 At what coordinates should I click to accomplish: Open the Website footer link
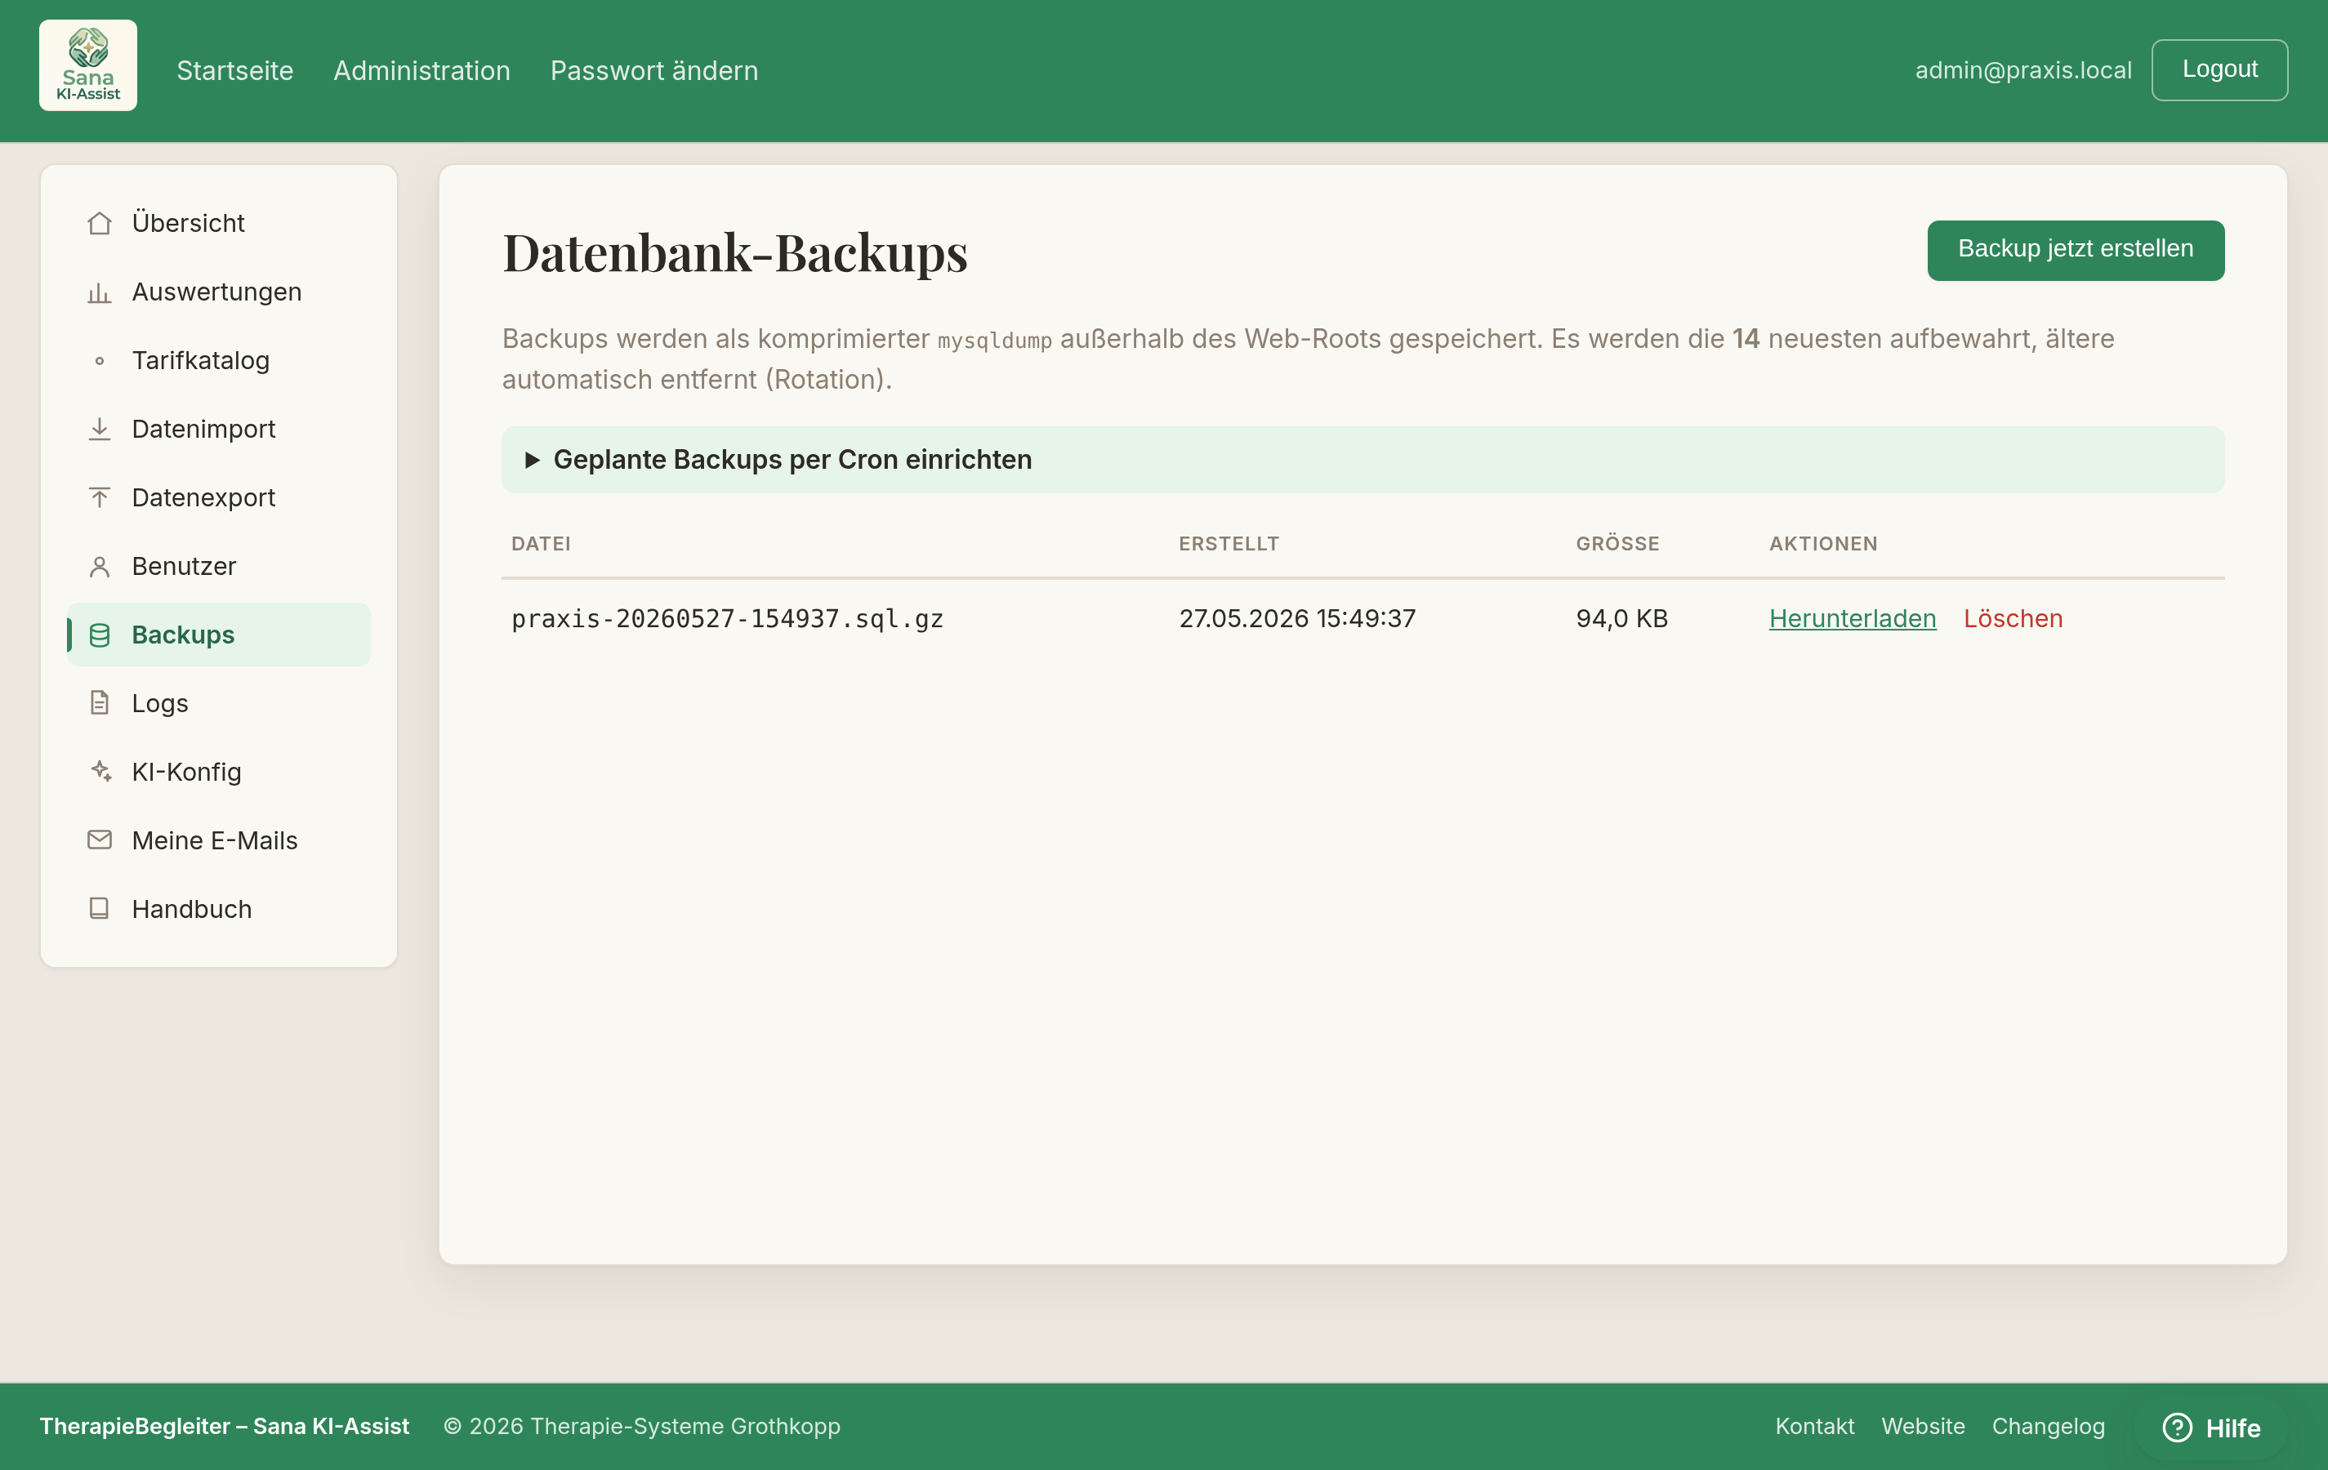[x=1923, y=1427]
